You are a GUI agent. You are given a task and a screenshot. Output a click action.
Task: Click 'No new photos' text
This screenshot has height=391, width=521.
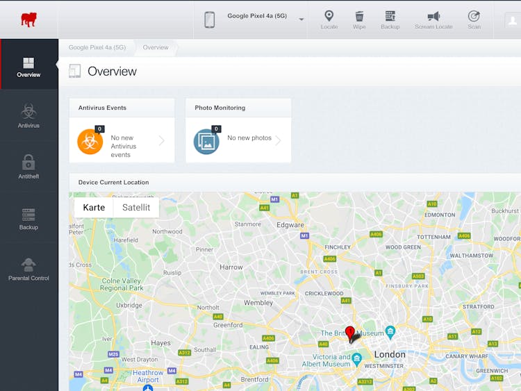(249, 138)
